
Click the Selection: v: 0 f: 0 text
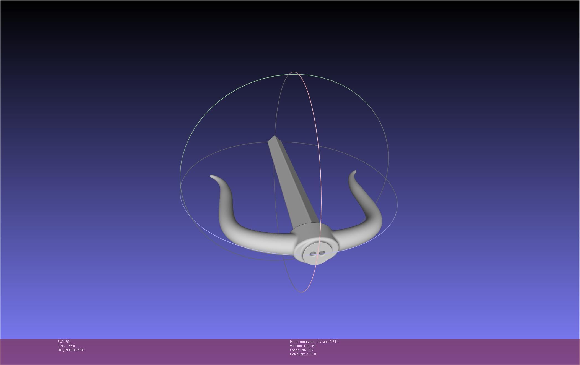click(x=303, y=354)
